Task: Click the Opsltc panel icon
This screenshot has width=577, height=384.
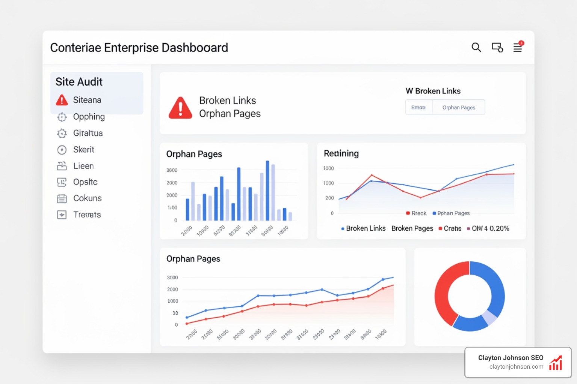Action: click(x=62, y=182)
